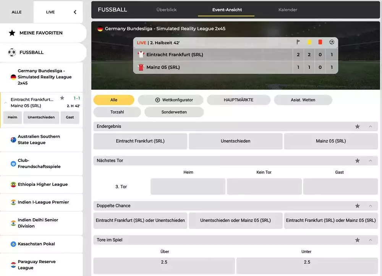Bet on Unentschieden in the sidebar
Screen dimensions: 382x276
coord(41,117)
